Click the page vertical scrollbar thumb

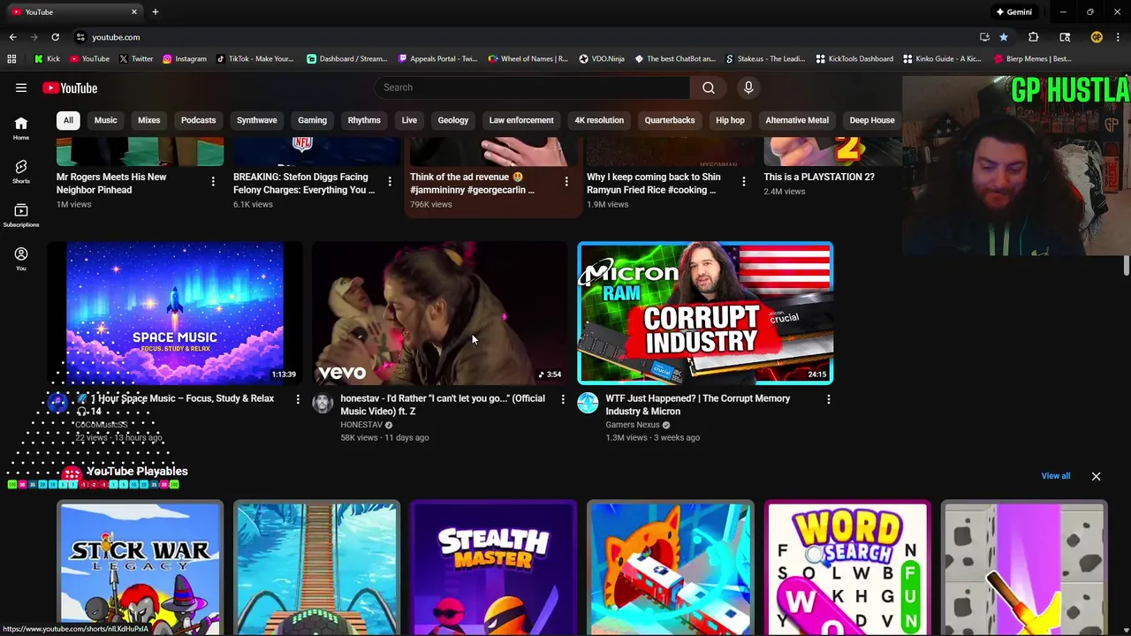(1127, 266)
